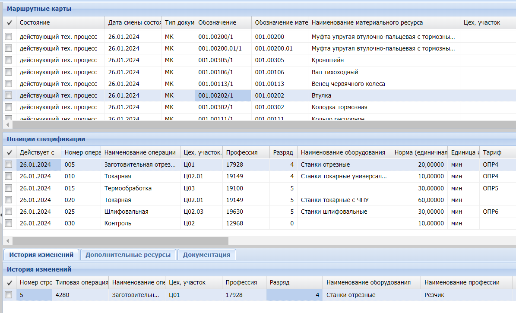
Task: Click the Разряд header in Позиции спецификации
Action: click(283, 152)
